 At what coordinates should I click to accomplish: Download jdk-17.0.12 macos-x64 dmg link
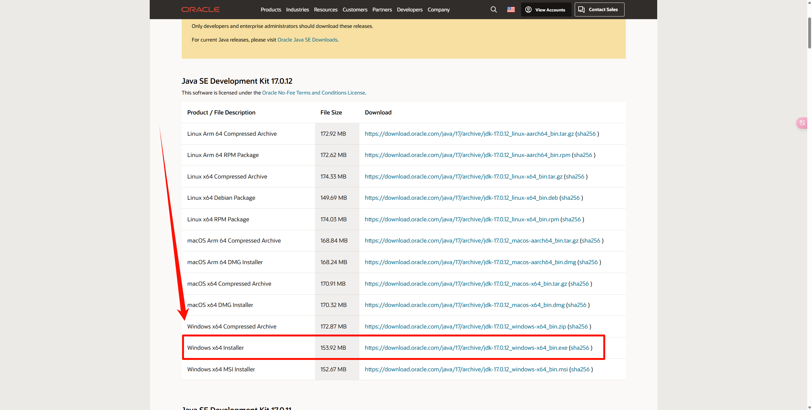(465, 305)
